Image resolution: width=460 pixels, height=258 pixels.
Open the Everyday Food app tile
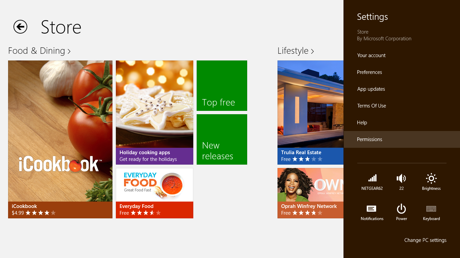(155, 193)
